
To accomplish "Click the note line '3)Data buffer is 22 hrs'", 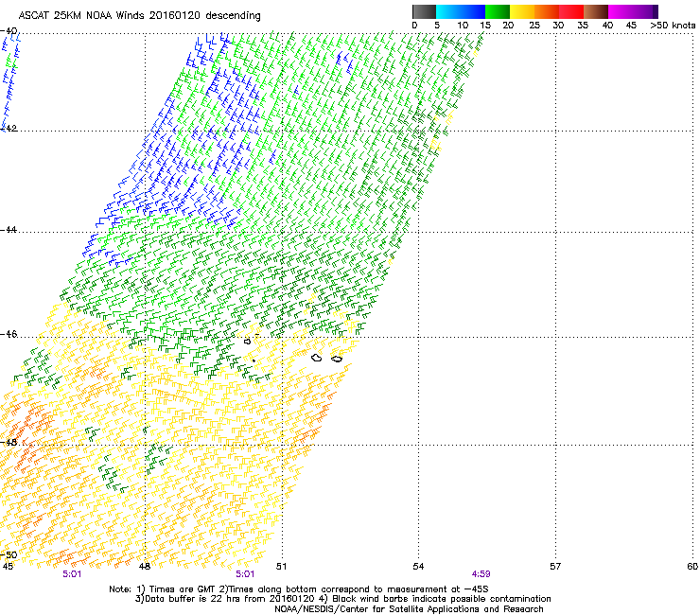I will (342, 599).
